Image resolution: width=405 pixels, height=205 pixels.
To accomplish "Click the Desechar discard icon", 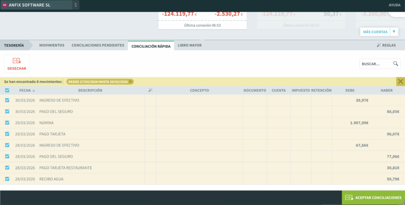I will tap(17, 61).
